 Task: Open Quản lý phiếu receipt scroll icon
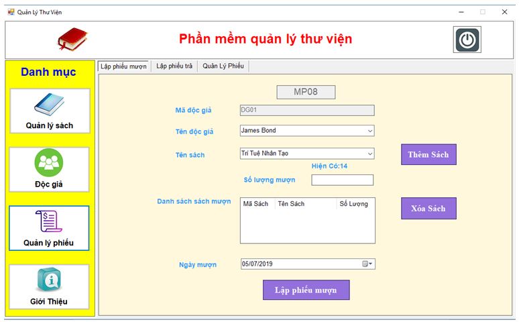49,221
